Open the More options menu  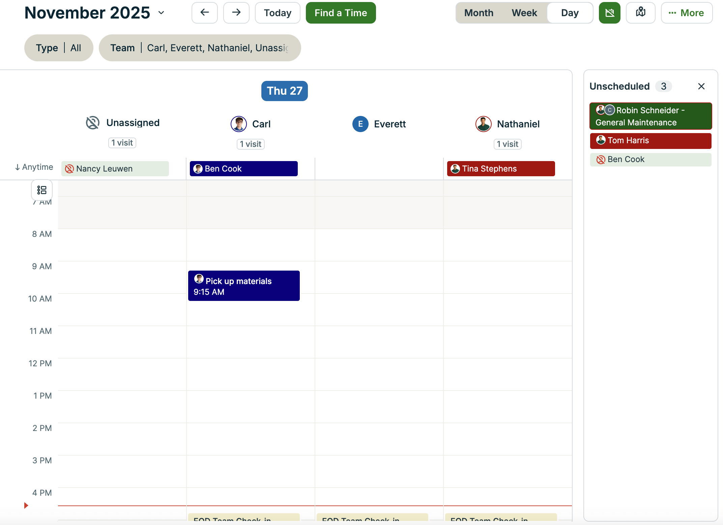(x=687, y=12)
